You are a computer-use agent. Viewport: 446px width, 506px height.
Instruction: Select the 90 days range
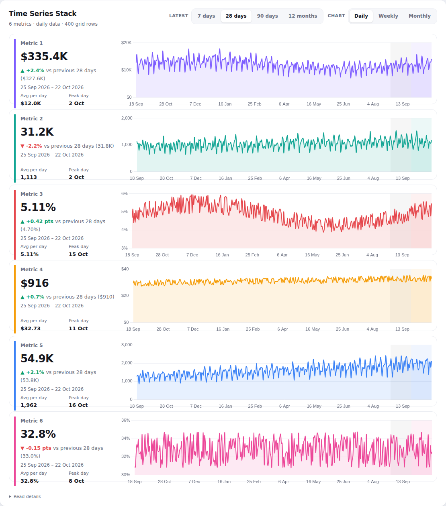pyautogui.click(x=267, y=16)
